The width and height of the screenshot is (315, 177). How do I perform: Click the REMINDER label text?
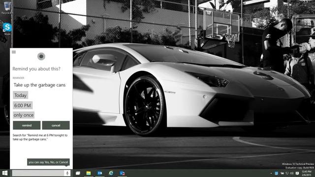[19, 78]
